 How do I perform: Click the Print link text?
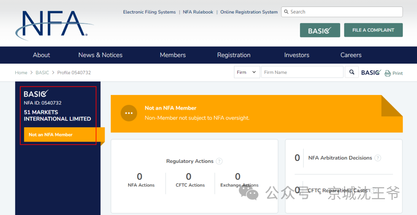point(398,73)
